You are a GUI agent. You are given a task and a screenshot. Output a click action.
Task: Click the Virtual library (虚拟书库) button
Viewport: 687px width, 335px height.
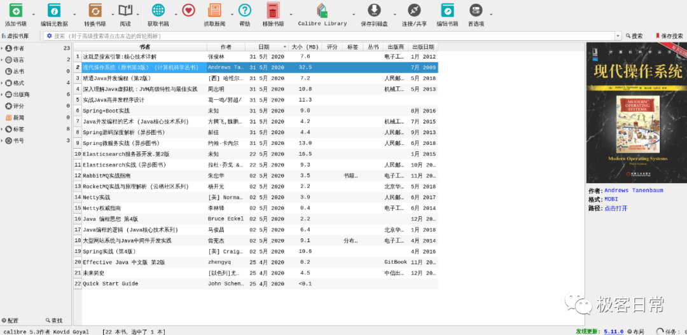(x=15, y=36)
